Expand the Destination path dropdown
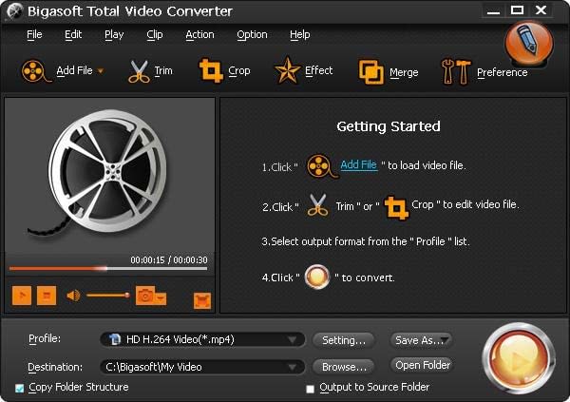The width and height of the screenshot is (570, 402). [292, 367]
